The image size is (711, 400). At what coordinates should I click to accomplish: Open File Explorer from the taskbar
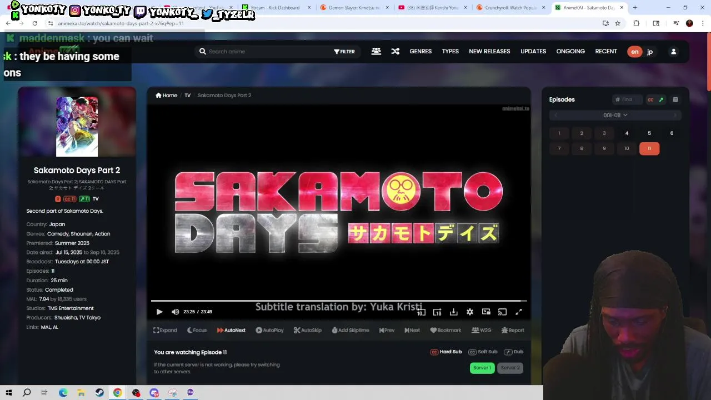click(x=81, y=392)
